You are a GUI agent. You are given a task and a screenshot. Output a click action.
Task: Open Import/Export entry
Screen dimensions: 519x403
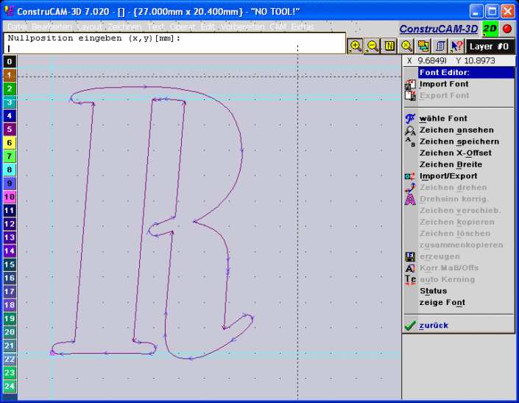point(448,176)
